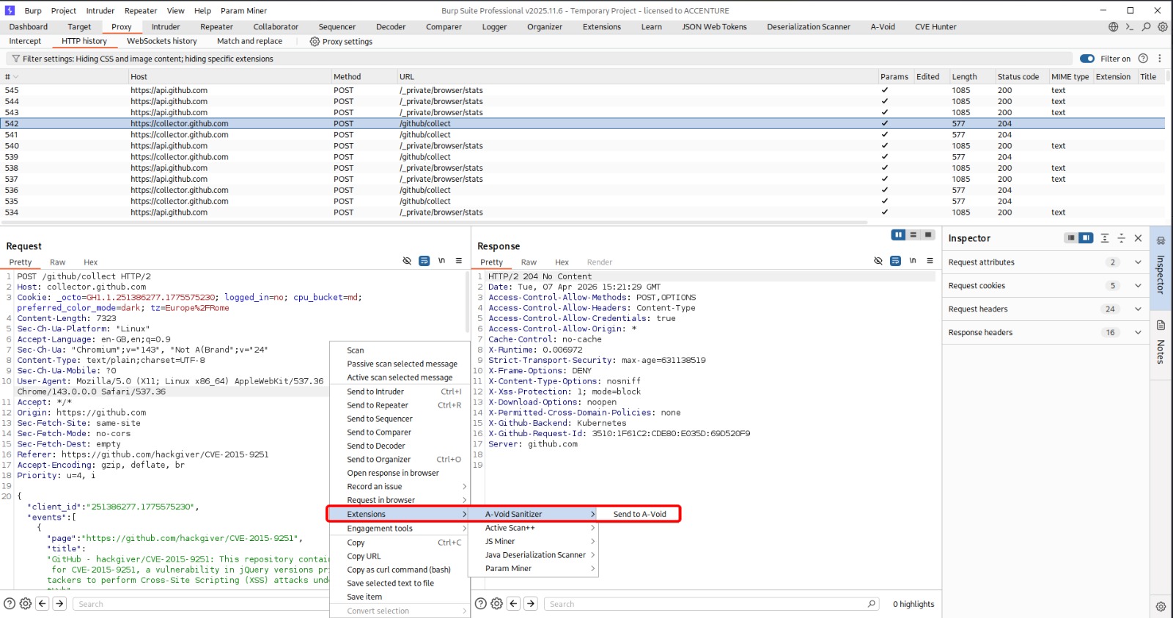
Task: Click Filter settings bar text
Action: pyautogui.click(x=148, y=59)
